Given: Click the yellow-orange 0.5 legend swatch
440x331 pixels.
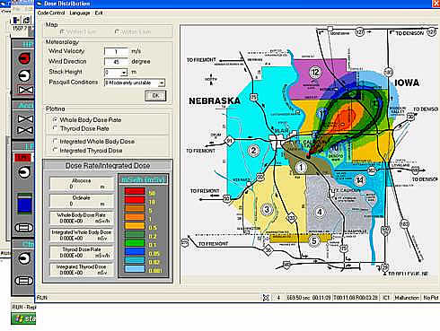Looking at the screenshot, I should [x=135, y=226].
